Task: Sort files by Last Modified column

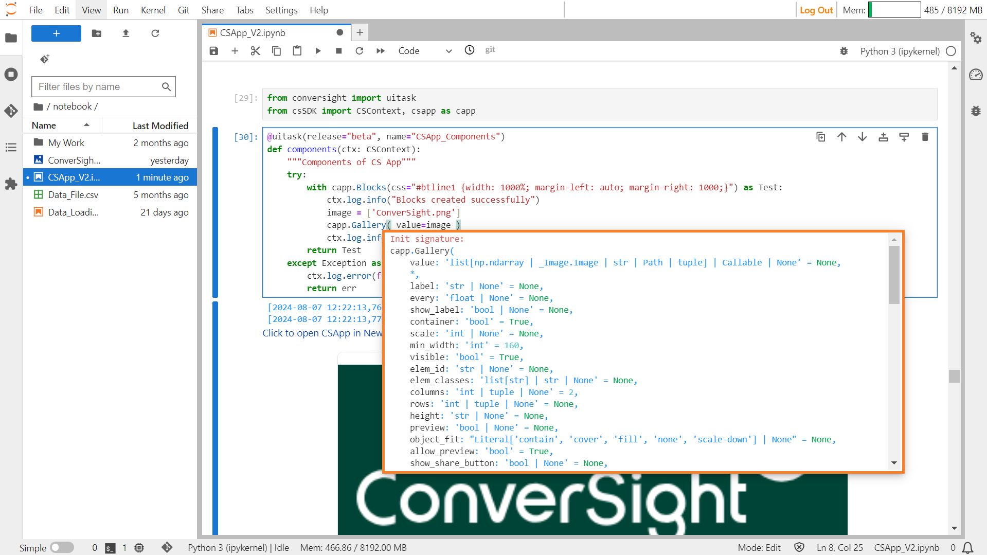Action: 150,126
